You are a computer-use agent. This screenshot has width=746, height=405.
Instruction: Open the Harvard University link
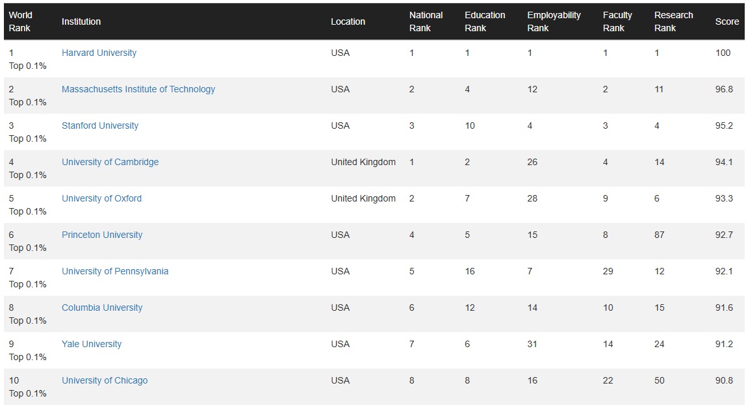coord(99,53)
